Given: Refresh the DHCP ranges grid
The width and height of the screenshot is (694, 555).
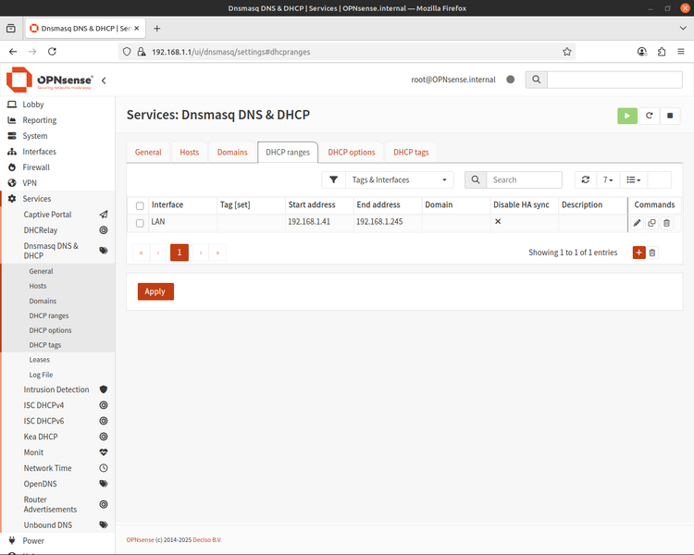Looking at the screenshot, I should pyautogui.click(x=585, y=179).
